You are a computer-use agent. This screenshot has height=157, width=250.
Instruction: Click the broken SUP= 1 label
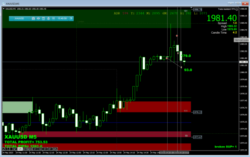click(x=226, y=147)
